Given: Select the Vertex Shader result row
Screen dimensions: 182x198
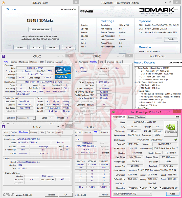Looking at the screenshot, I should 152,100.
